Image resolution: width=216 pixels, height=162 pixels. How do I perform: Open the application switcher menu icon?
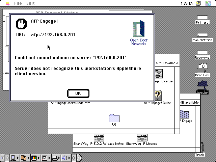click(x=208, y=3)
